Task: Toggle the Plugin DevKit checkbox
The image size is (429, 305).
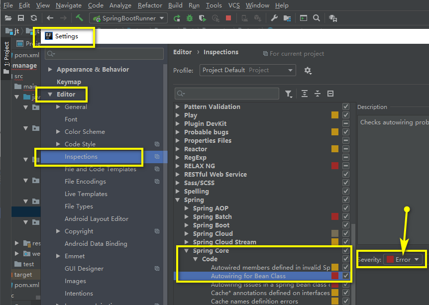Action: [x=346, y=123]
